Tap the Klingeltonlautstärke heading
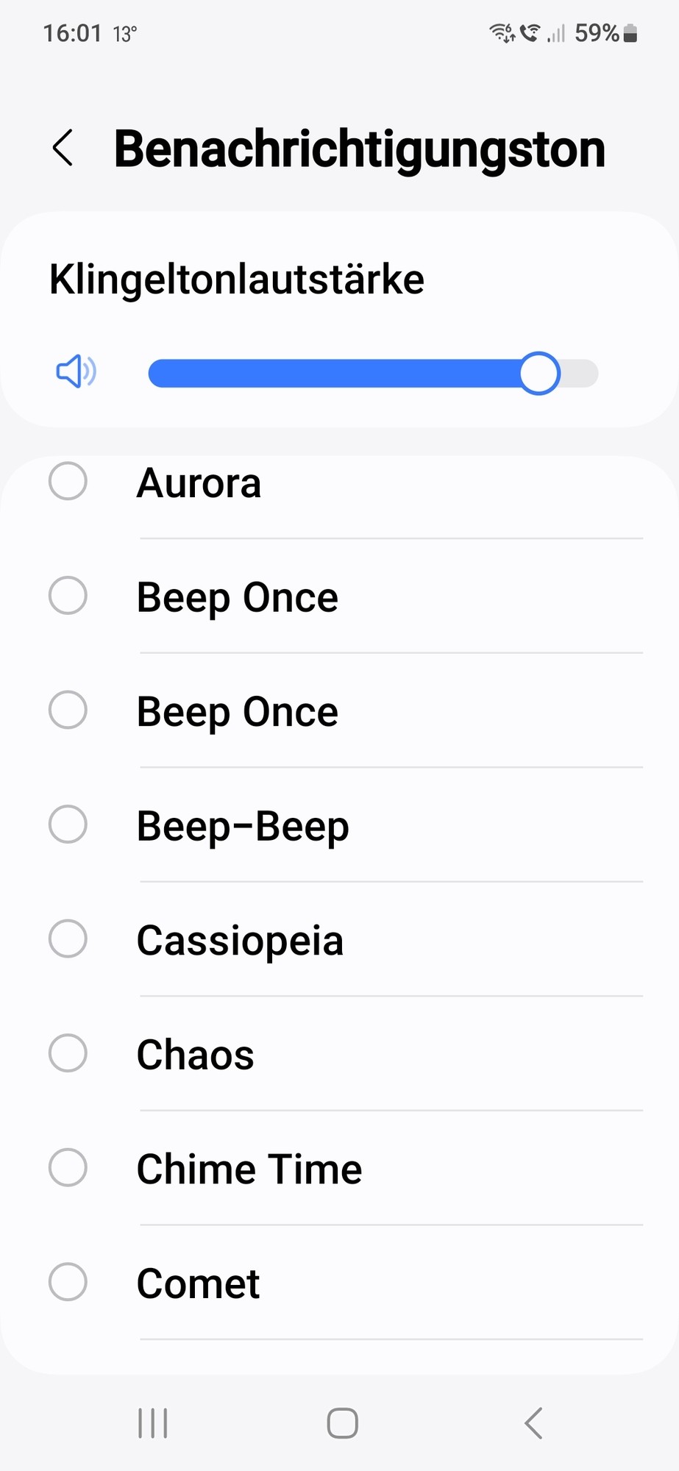679x1471 pixels. click(236, 279)
